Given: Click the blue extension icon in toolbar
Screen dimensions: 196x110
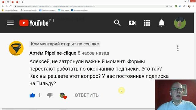Looking at the screenshot, I should [180, 6].
